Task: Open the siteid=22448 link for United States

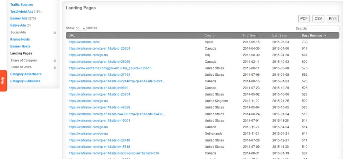Action: click(x=99, y=140)
